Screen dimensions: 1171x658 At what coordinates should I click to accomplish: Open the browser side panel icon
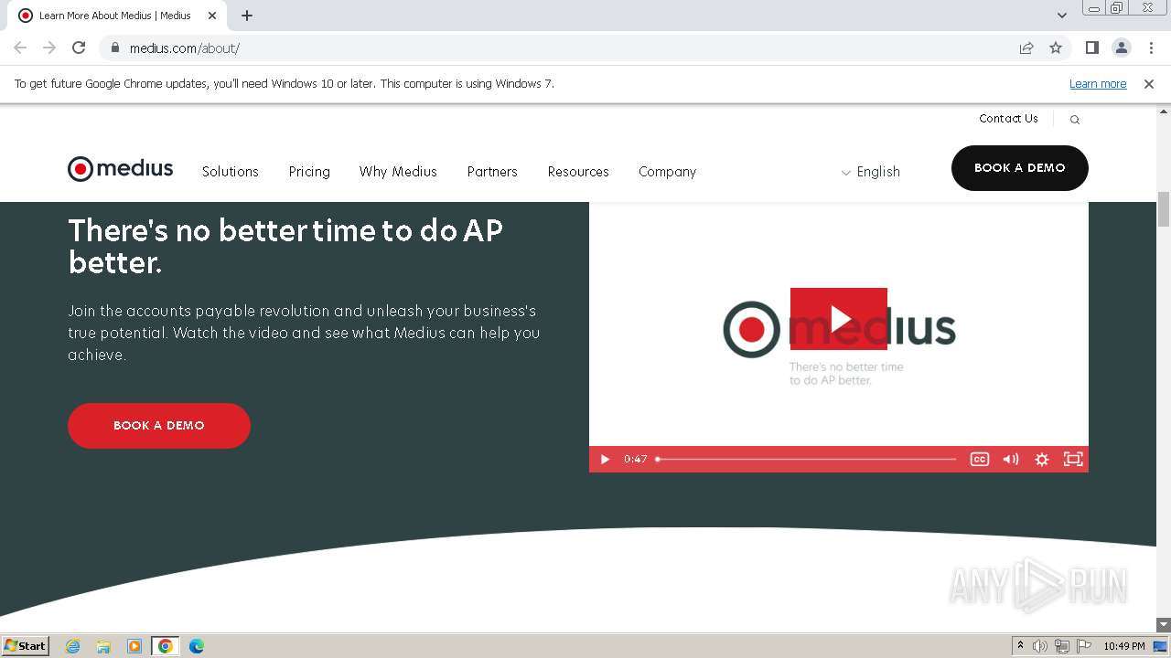tap(1091, 48)
